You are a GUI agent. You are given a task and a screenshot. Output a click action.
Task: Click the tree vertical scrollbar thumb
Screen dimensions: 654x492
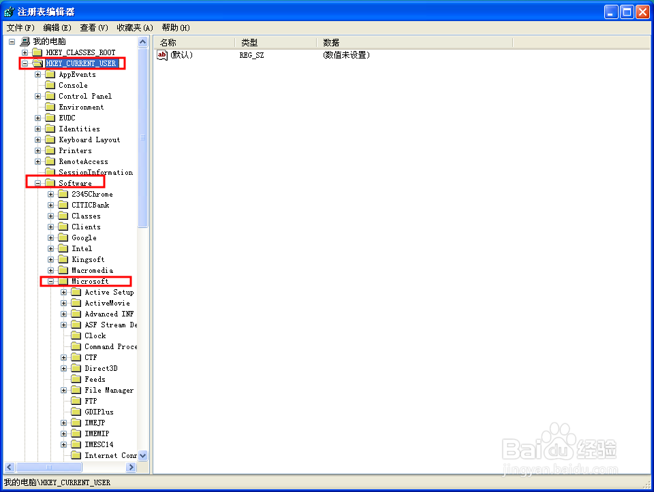142,137
